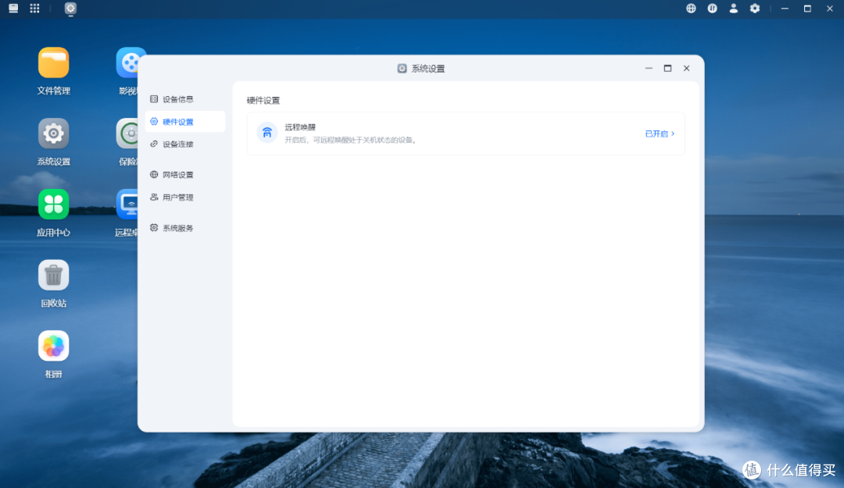Image resolution: width=844 pixels, height=488 pixels.
Task: Select the 硬件设置 sidebar item
Action: (185, 122)
